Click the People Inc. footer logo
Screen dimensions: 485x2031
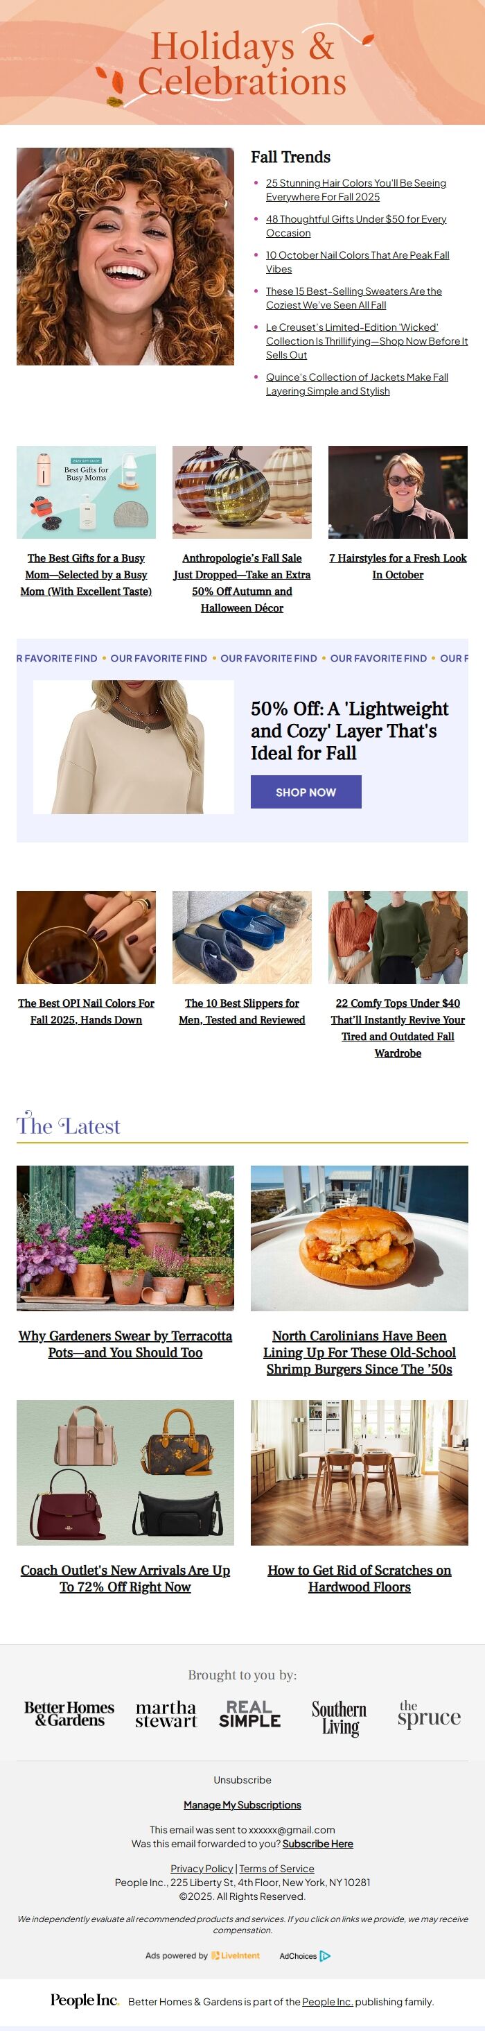[x=85, y=2000]
